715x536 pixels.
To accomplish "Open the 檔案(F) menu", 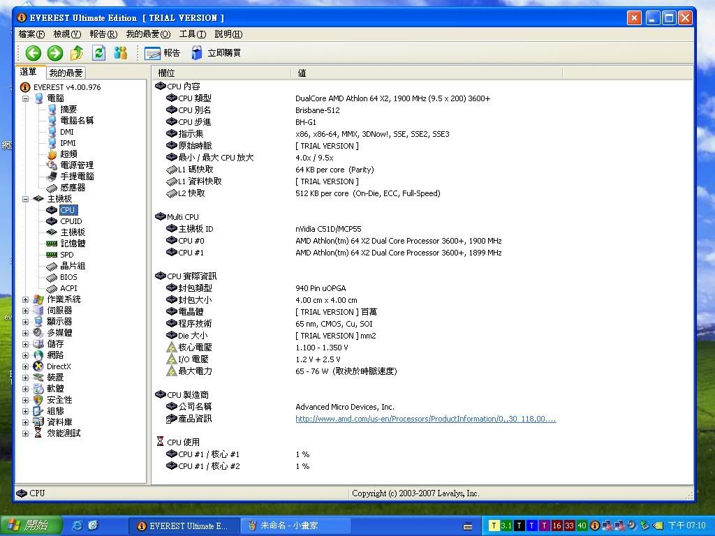I will click(31, 34).
